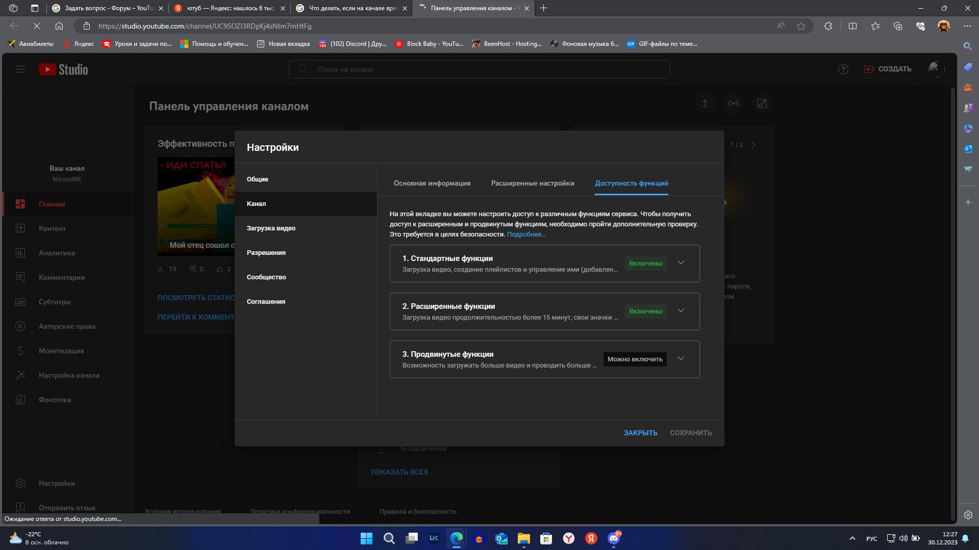Screen dimensions: 979x550
Task: Open Windows Start menu
Action: point(366,538)
